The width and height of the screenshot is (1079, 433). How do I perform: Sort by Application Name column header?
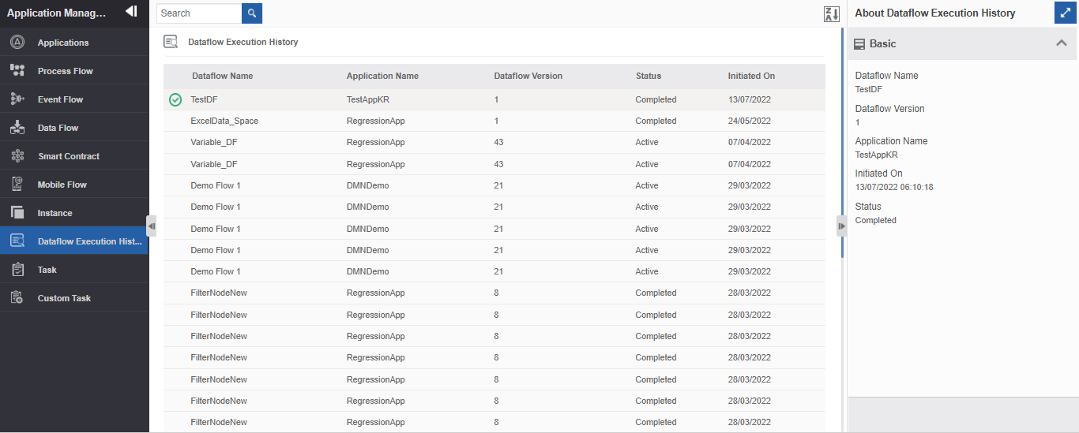coord(382,76)
